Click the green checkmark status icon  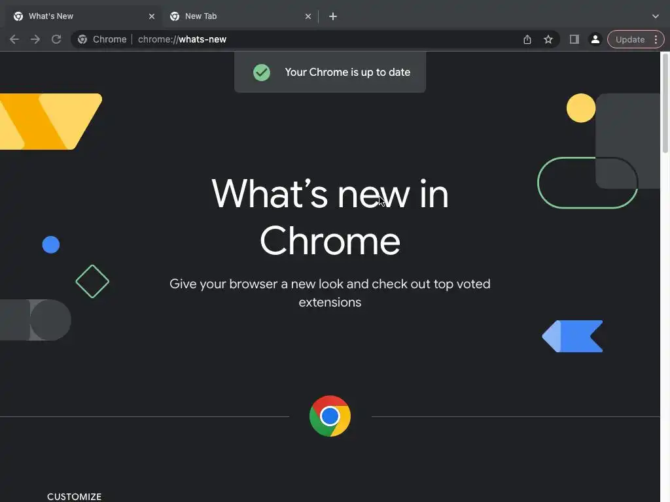click(x=262, y=72)
